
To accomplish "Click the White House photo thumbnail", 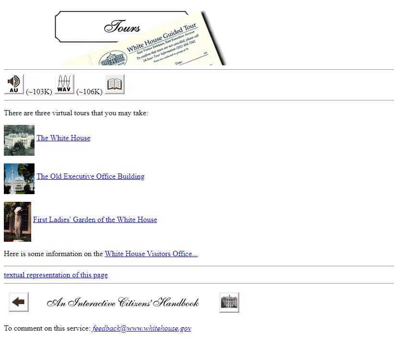I will pos(19,140).
